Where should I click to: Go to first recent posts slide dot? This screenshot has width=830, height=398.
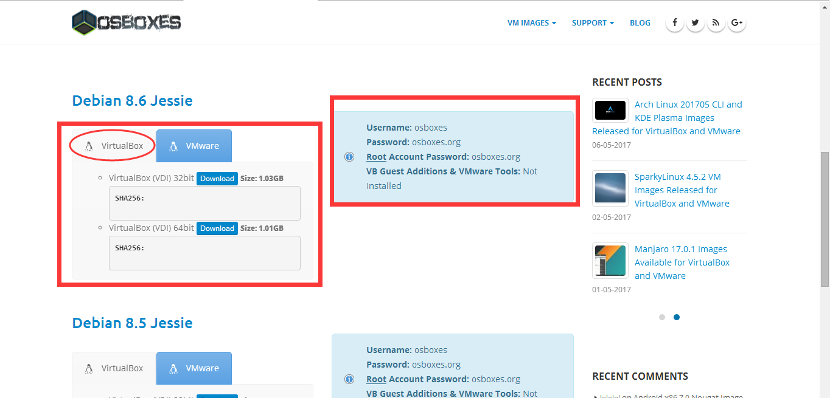point(662,317)
